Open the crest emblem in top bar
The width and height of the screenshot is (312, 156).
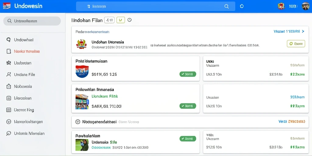coord(281,6)
